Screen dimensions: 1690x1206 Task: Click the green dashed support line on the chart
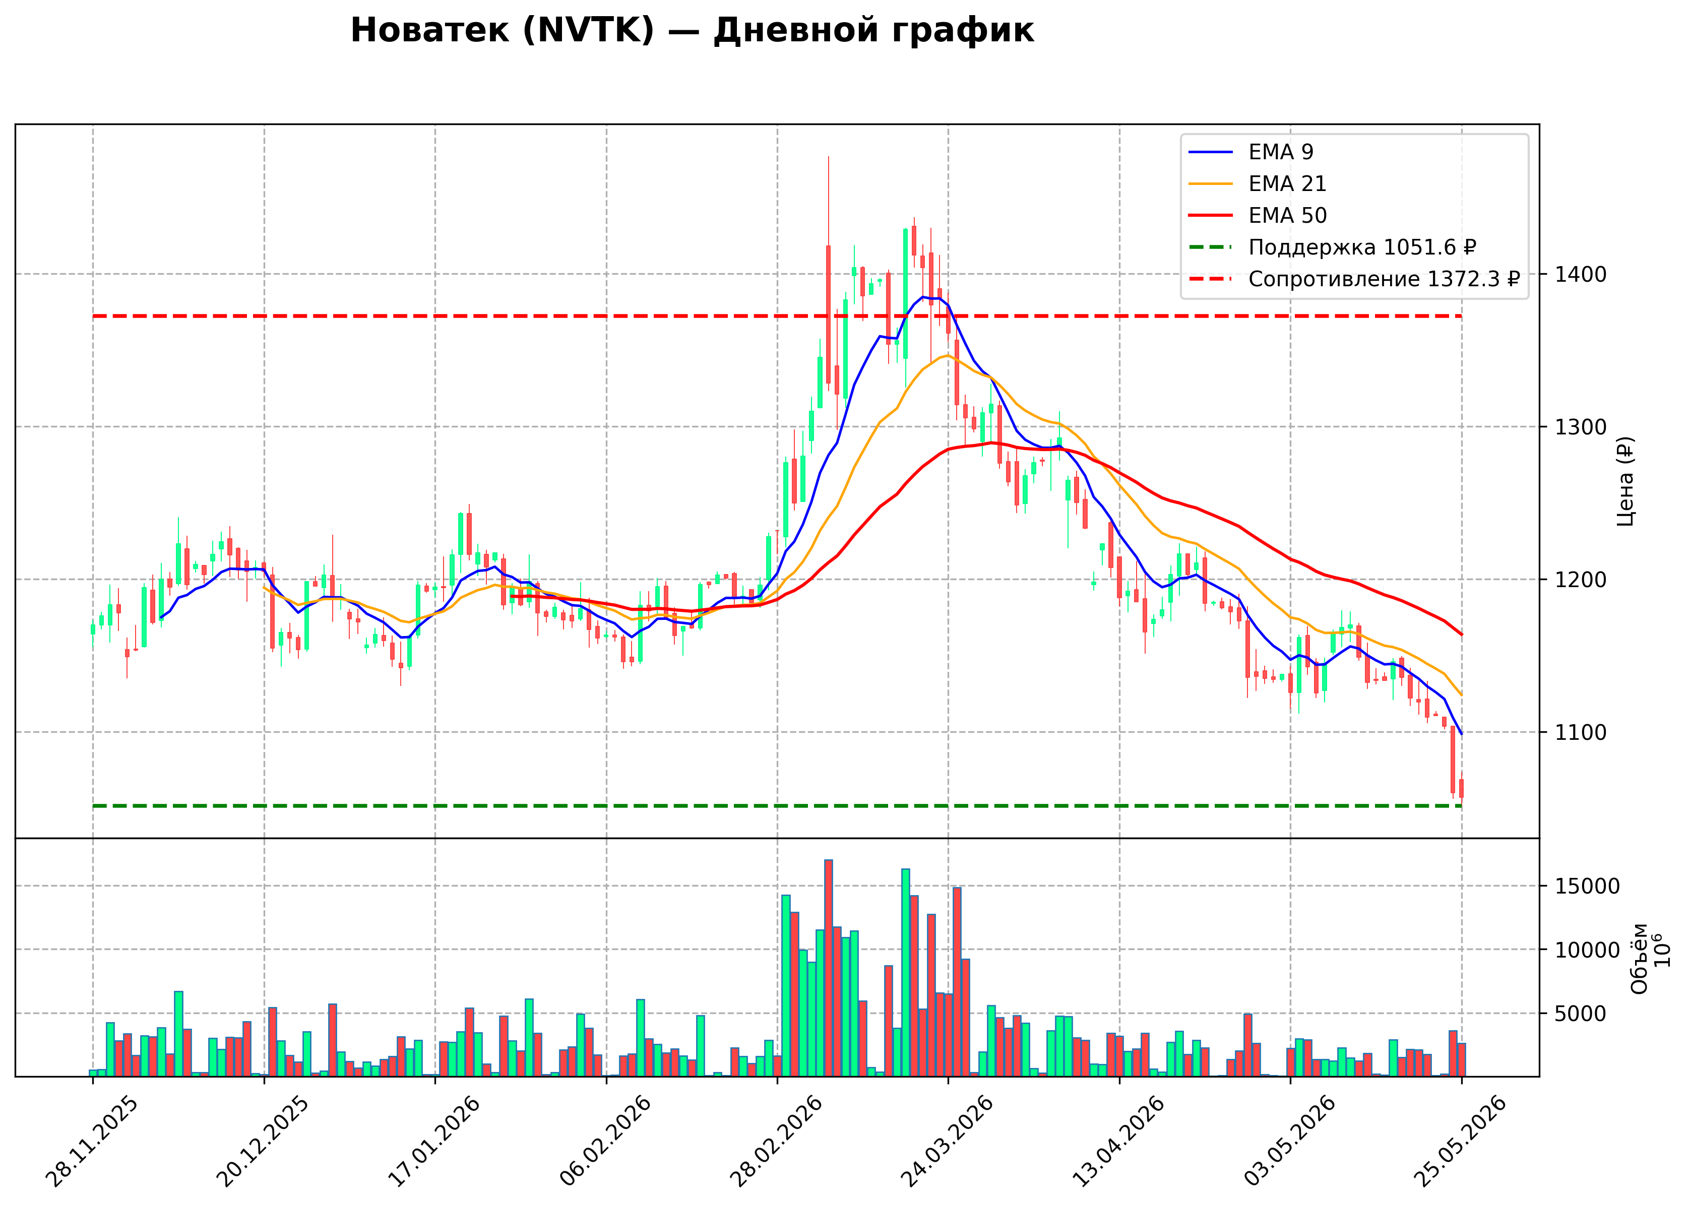[x=777, y=806]
